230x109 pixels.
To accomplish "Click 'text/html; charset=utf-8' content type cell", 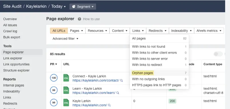I will coord(213,91).
